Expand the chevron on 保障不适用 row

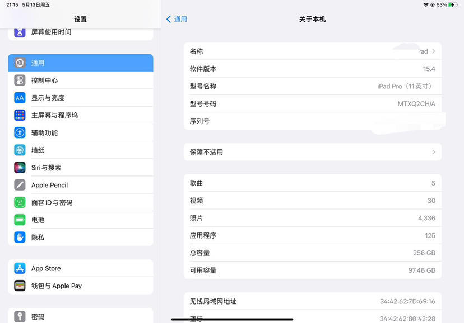[x=434, y=152]
